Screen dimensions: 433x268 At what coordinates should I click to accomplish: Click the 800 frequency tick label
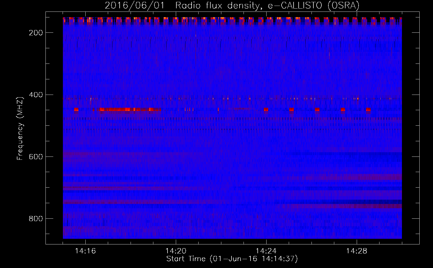point(36,219)
